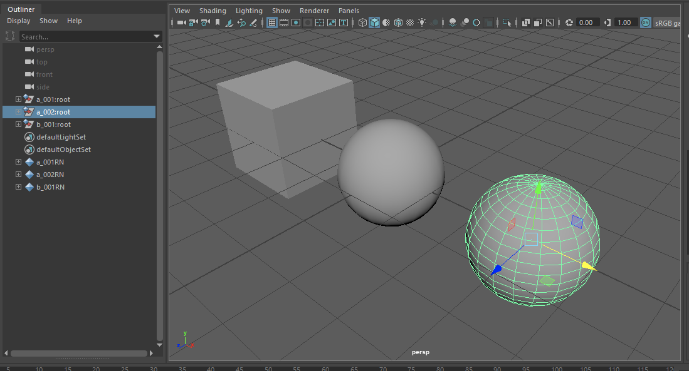689x371 pixels.
Task: Click the Select Camera icon in panel toolbar
Action: click(x=181, y=23)
